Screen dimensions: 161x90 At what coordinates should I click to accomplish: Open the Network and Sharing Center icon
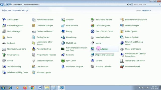122,43
